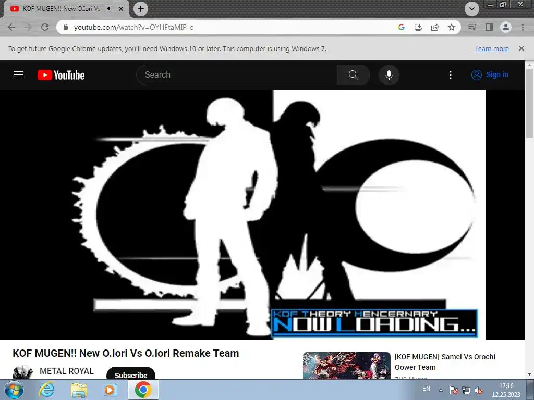Go forward using browser forward arrow
Screen dimensions: 534x400
point(28,27)
